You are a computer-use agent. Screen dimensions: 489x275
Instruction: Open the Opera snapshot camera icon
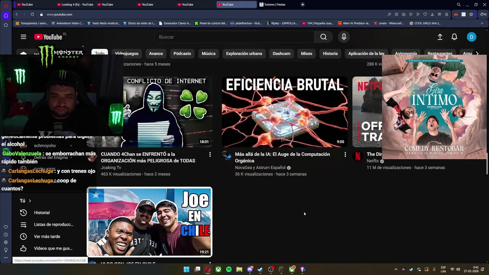403,14
